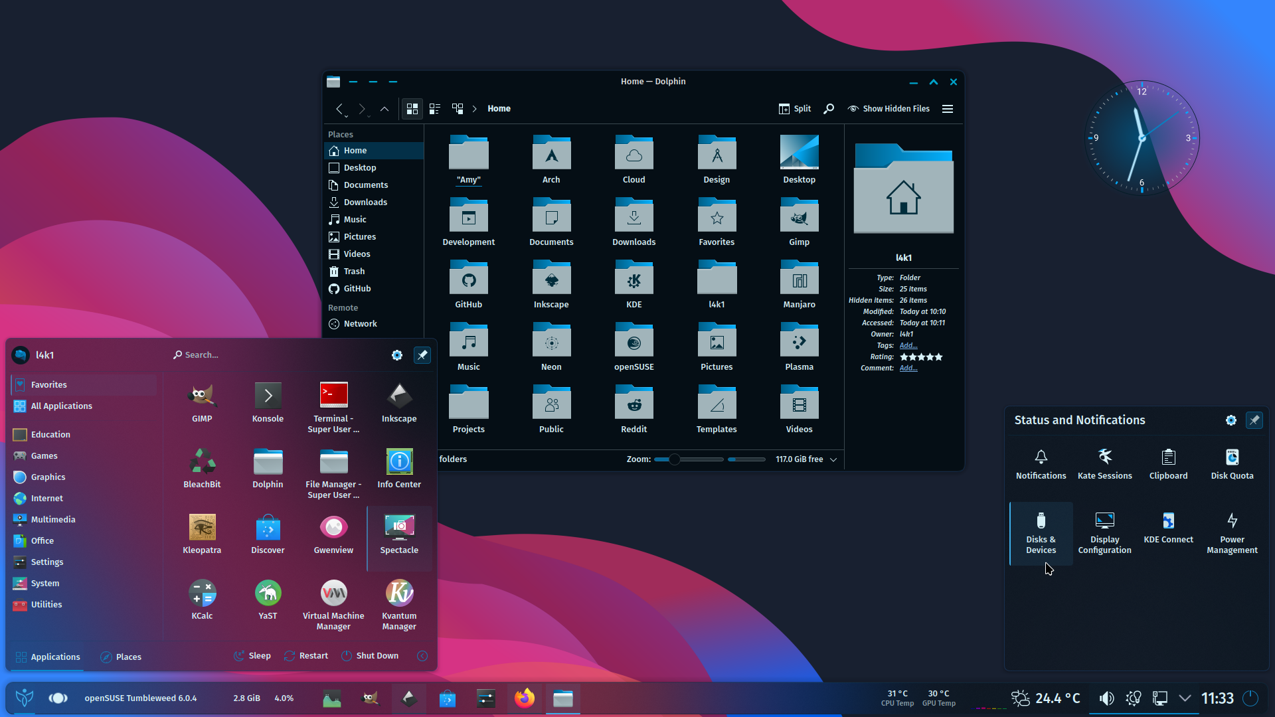The image size is (1275, 717).
Task: Click Add comment link in Dolphin info
Action: click(x=908, y=368)
